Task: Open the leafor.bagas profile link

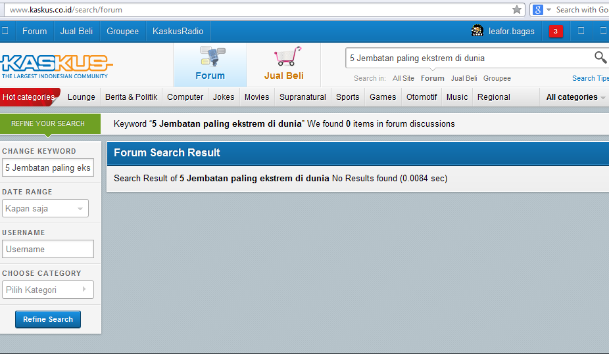Action: coord(511,32)
